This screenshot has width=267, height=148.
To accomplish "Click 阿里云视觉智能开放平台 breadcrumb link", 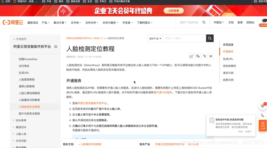I will point(79,38).
